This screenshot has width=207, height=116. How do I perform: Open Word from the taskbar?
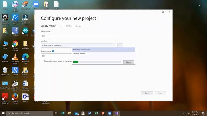pos(90,113)
